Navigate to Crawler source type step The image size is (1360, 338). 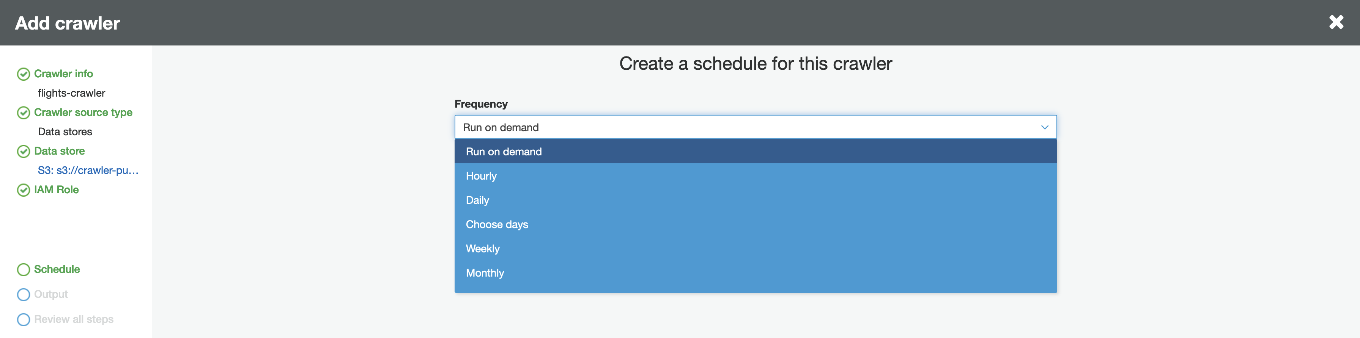pos(83,112)
